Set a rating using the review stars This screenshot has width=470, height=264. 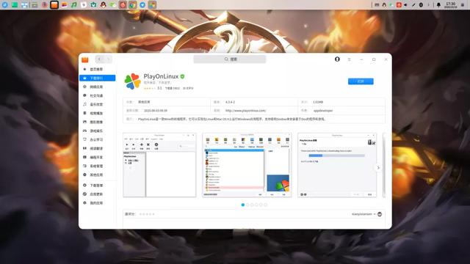point(147,214)
